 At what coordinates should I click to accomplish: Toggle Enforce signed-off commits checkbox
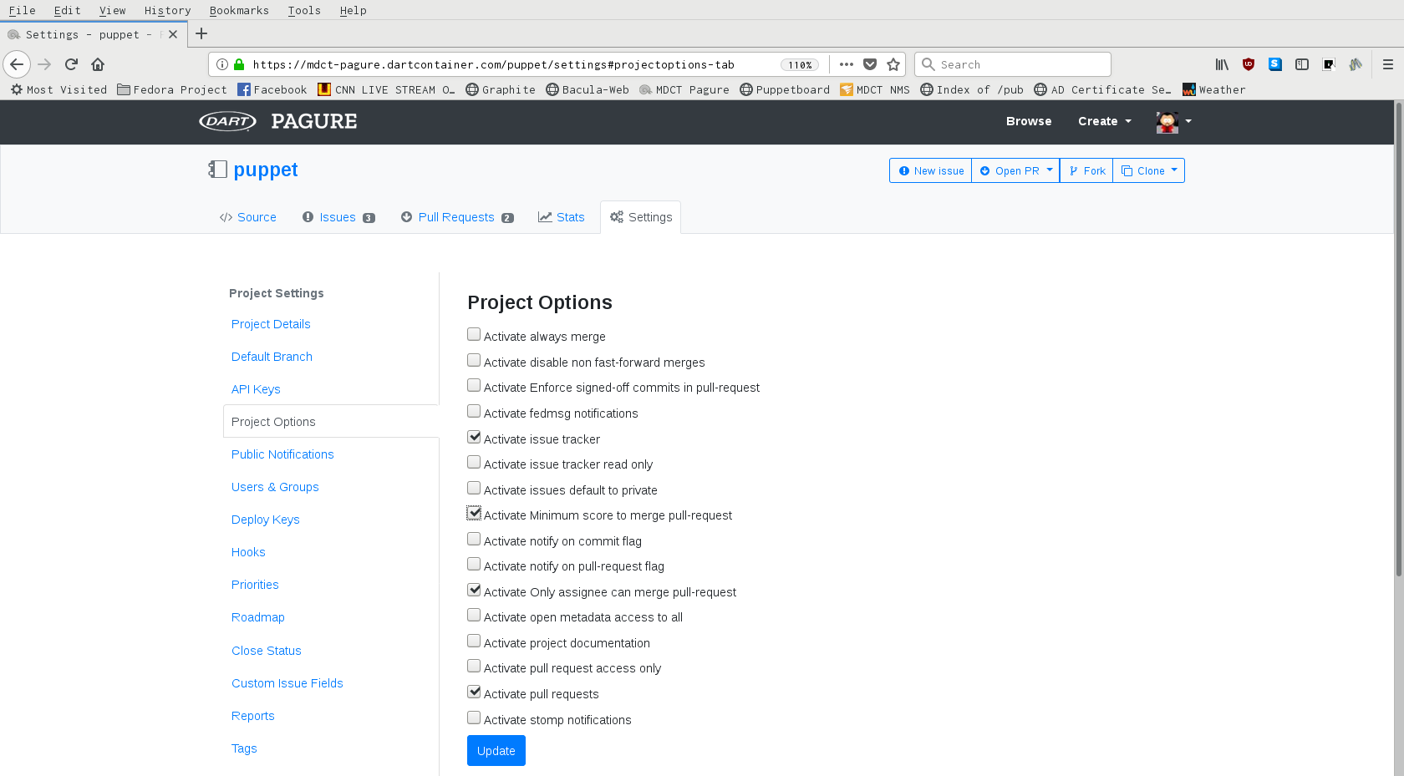coord(474,386)
